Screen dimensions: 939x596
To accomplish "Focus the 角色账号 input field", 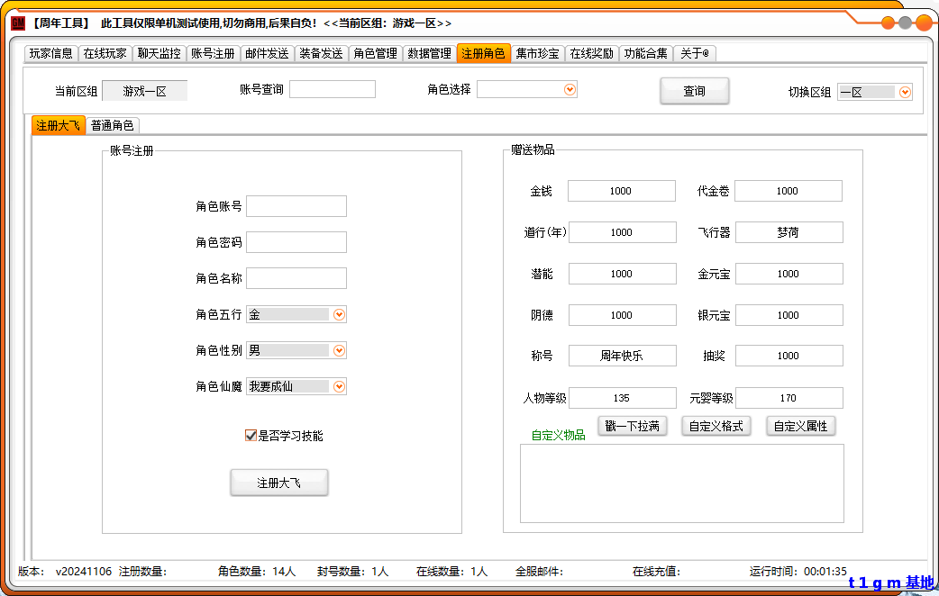I will tap(296, 206).
